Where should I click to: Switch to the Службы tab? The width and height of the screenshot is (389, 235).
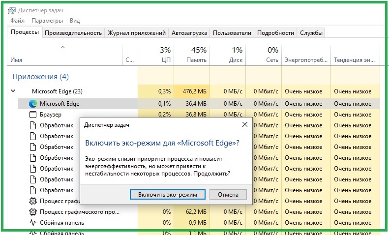tap(311, 33)
